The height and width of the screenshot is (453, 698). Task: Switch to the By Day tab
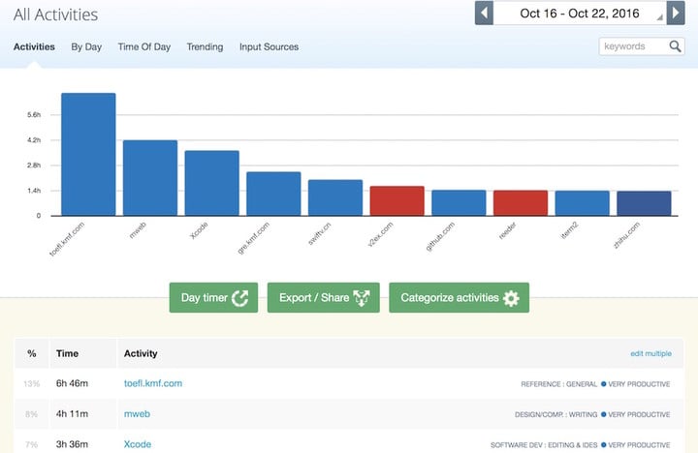[86, 46]
